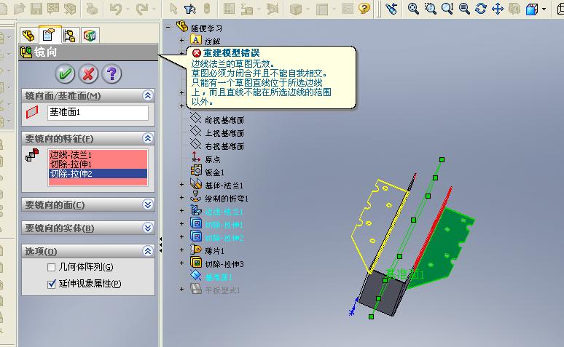Image resolution: width=564 pixels, height=347 pixels.
Task: Collapse the 随便学习 root tree node
Action: (168, 27)
